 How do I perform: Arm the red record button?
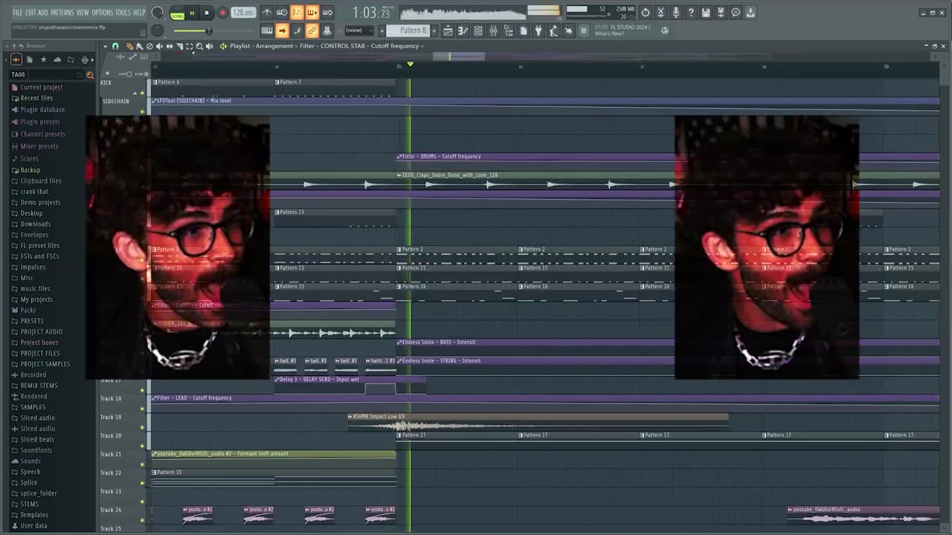click(222, 13)
